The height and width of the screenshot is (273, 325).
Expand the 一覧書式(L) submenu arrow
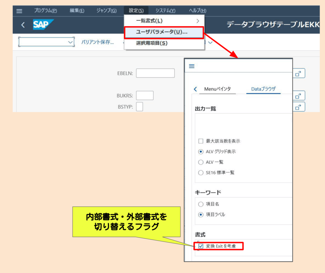click(198, 20)
